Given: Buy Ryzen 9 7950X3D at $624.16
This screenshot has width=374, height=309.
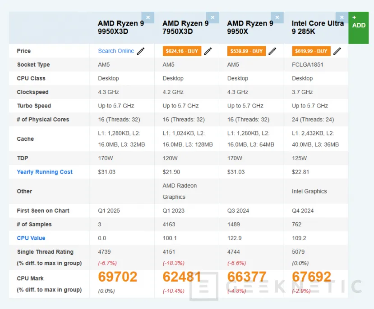Looking at the screenshot, I should [x=182, y=51].
